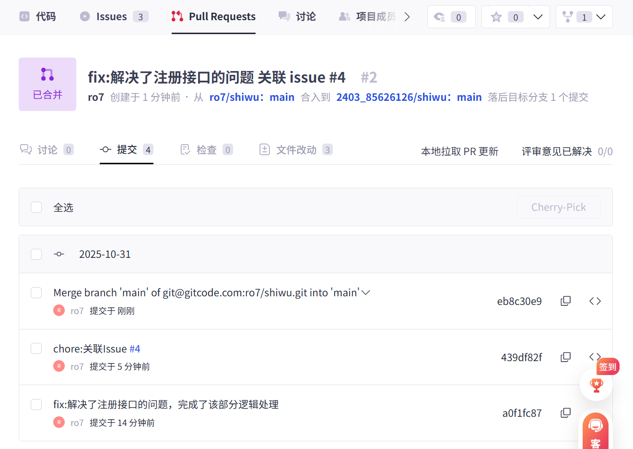Image resolution: width=633 pixels, height=449 pixels.
Task: Open issue #4 link in chore commit
Action: click(135, 349)
